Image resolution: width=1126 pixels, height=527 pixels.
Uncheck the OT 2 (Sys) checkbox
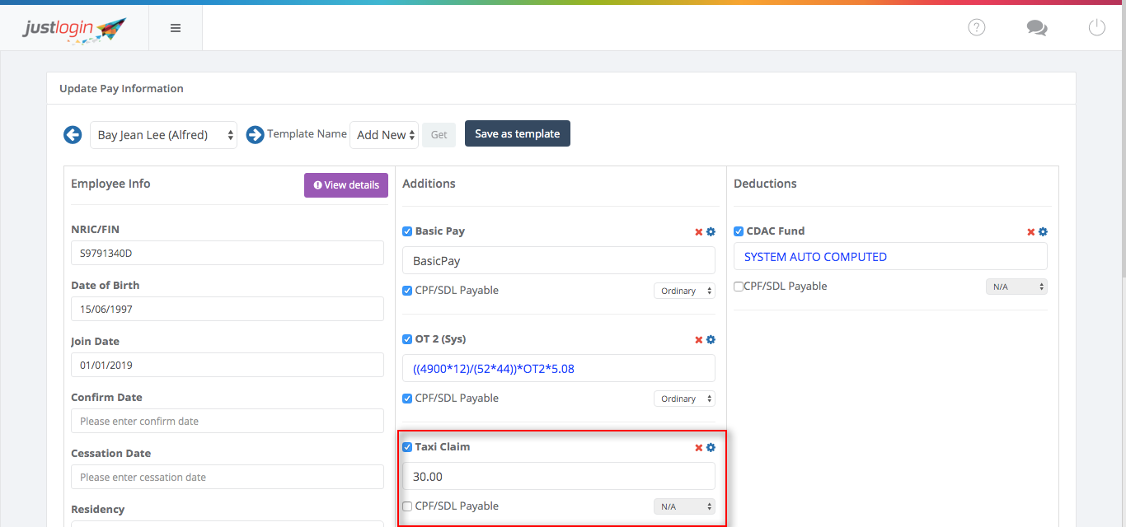[x=407, y=339]
